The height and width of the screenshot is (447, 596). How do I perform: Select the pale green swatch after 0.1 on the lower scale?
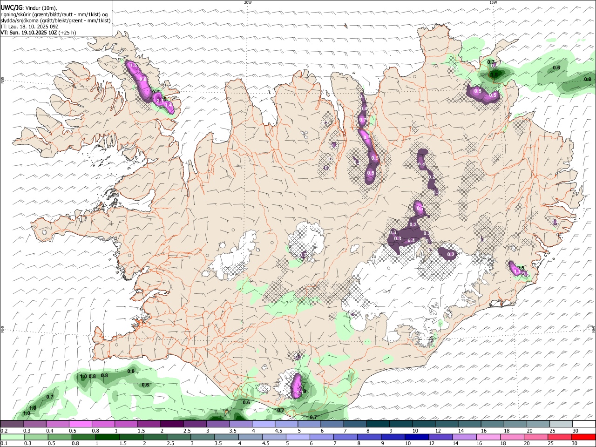pos(12,437)
